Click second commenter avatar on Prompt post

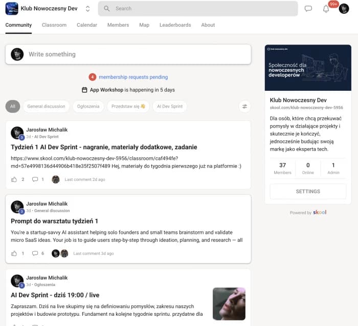64,253
